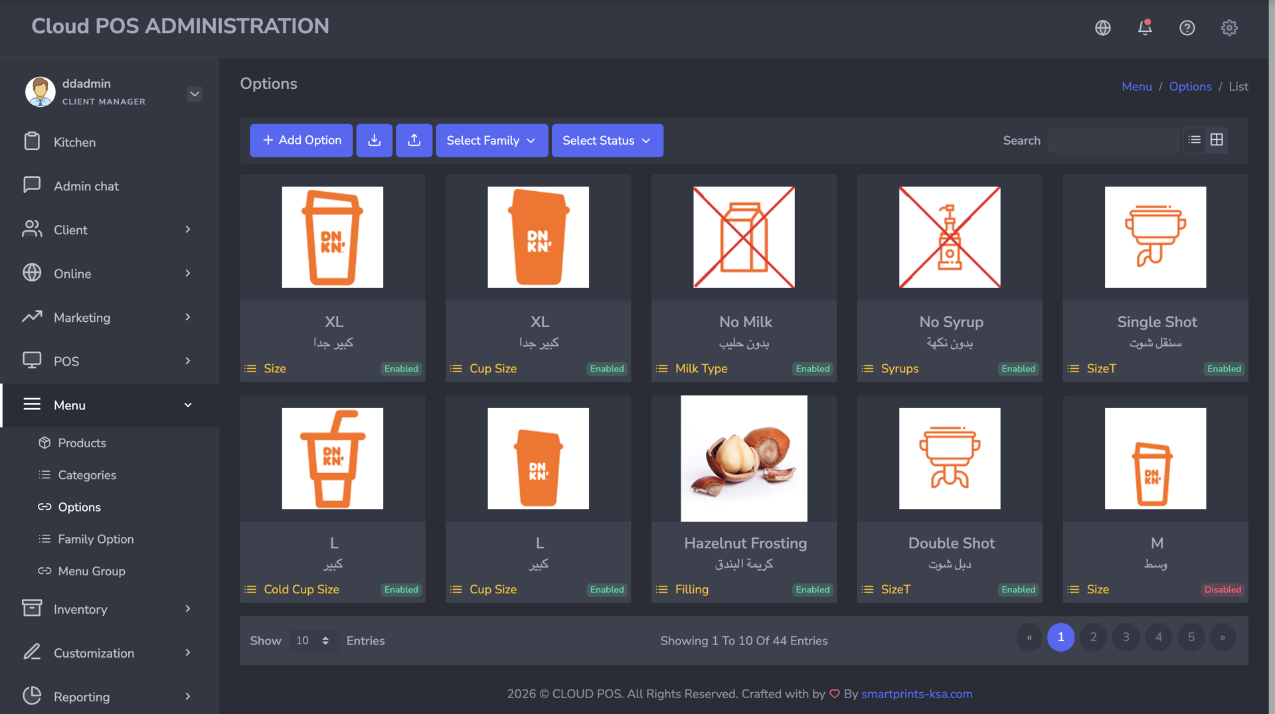Click the Inventory archive box icon
The image size is (1275, 714).
click(x=32, y=608)
